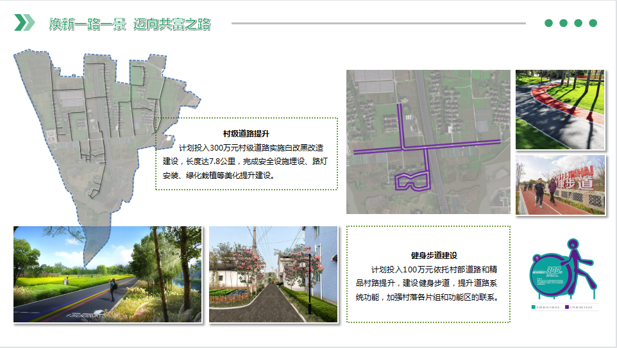Image resolution: width=617 pixels, height=348 pixels.
Task: Click the riverside road rendering image
Action: (x=107, y=274)
